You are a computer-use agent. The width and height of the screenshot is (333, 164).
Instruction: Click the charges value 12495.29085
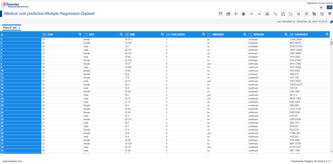(x=295, y=40)
